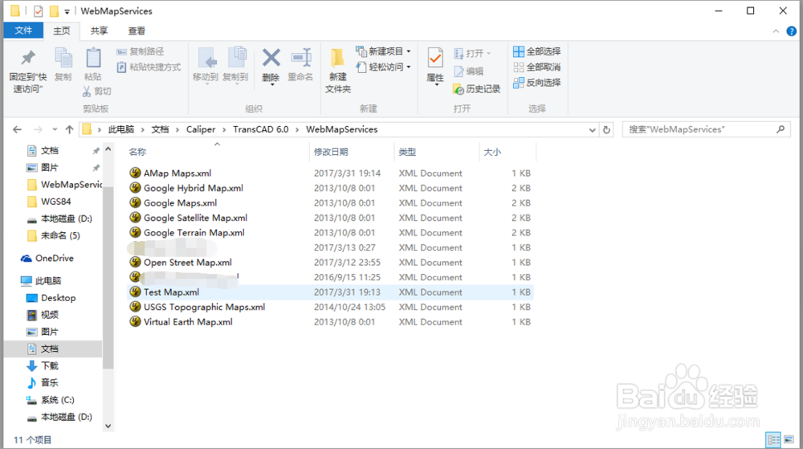Open 下载 Downloads in navigation pane
This screenshot has width=803, height=449.
[x=50, y=365]
